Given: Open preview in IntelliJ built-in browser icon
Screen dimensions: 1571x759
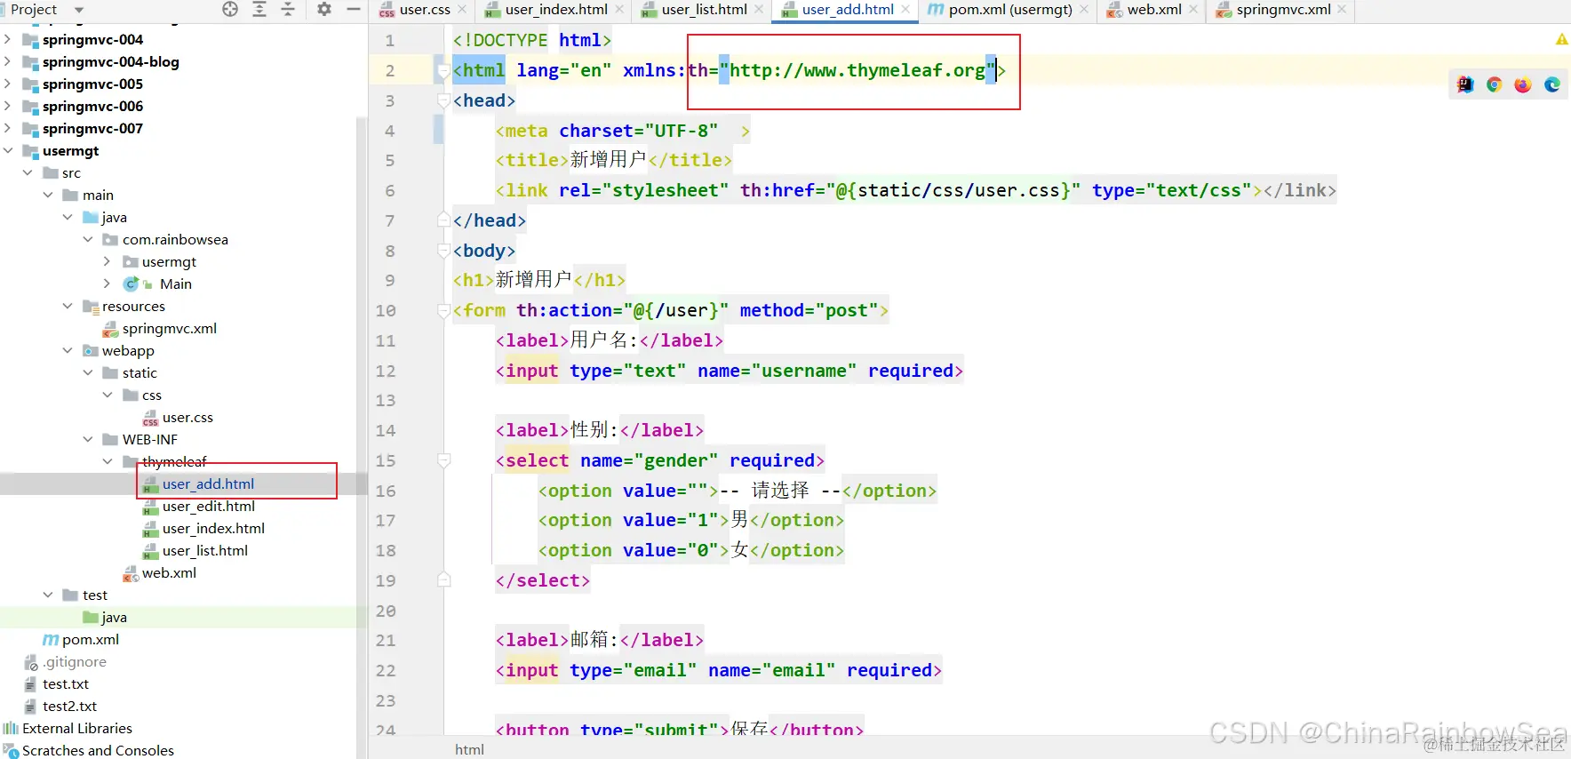Looking at the screenshot, I should tap(1465, 84).
